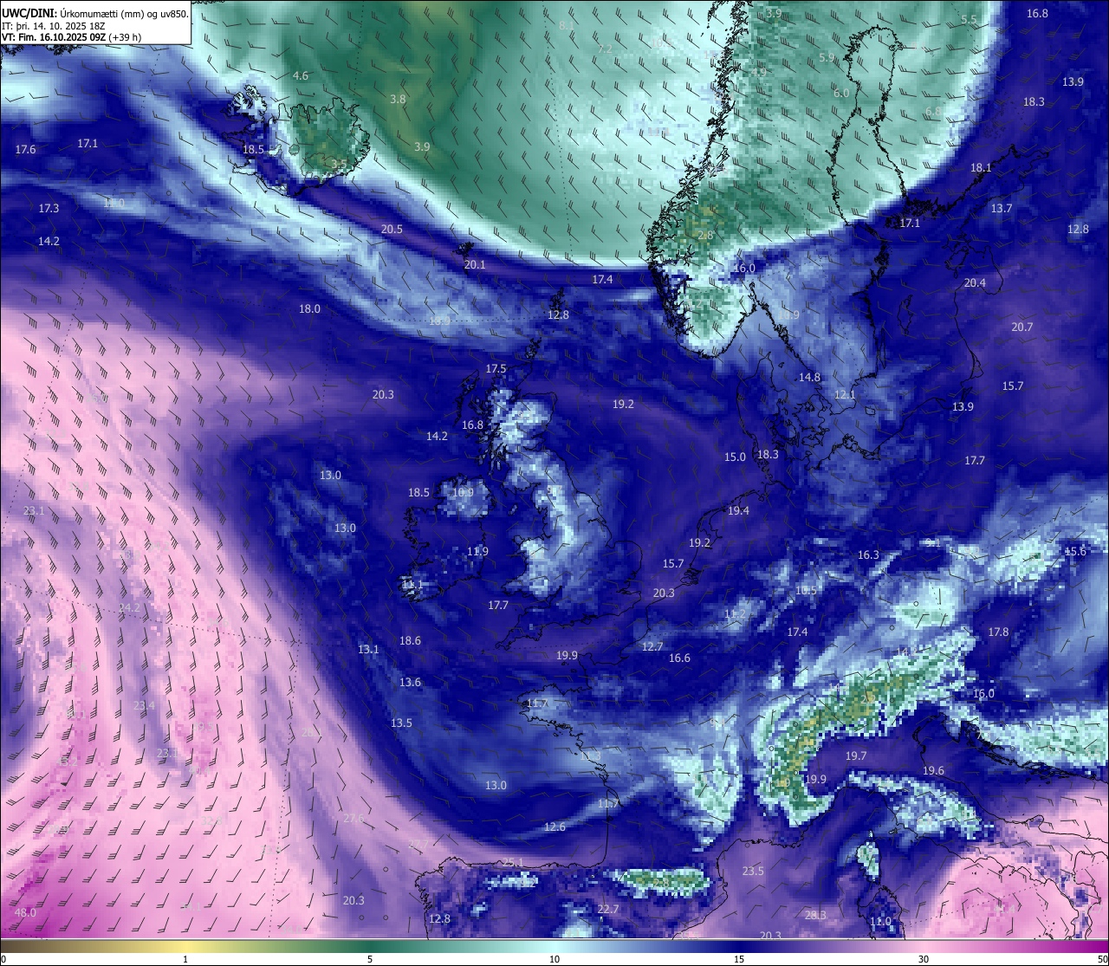Click the 13.7 value label

pyautogui.click(x=1002, y=208)
